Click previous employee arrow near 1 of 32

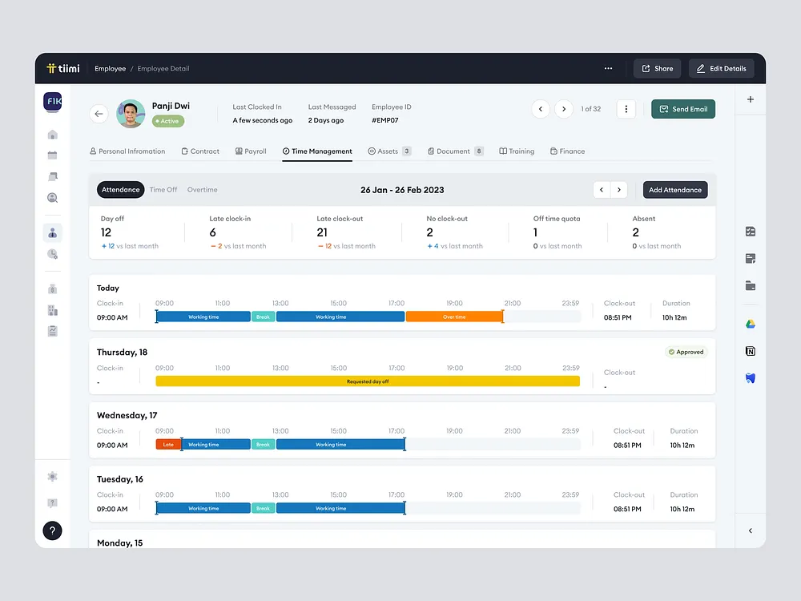pos(541,108)
